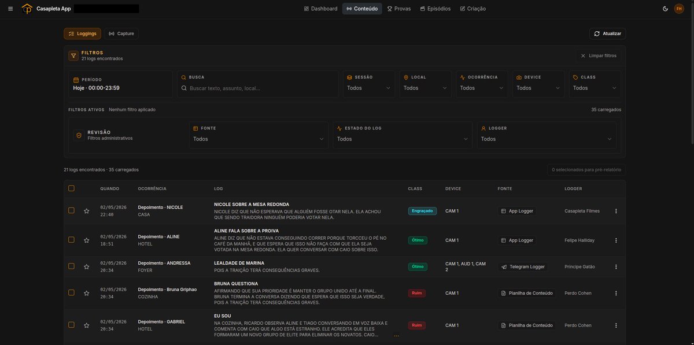694x345 pixels.
Task: Click the OCORRÊNCIA column header
Action: (152, 188)
